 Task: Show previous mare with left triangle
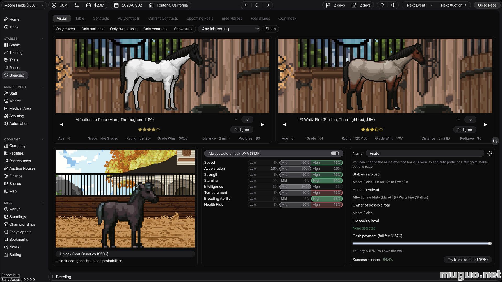coord(62,125)
